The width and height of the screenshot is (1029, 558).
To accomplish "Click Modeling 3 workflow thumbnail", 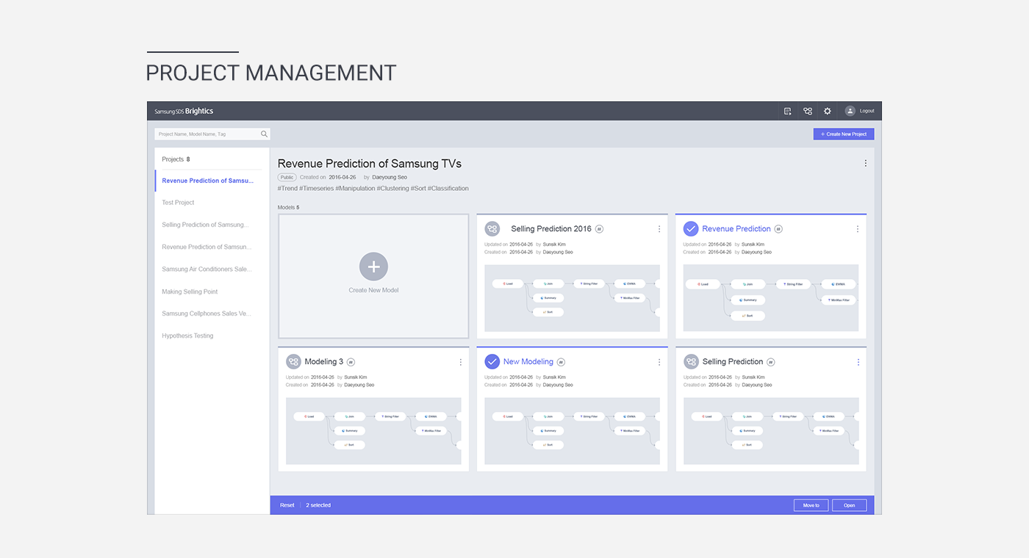I will click(x=373, y=431).
